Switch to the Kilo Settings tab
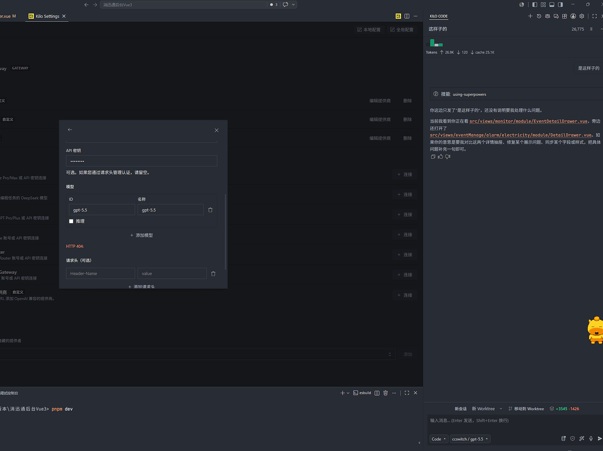 click(47, 16)
